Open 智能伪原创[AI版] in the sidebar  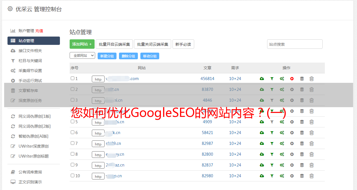pos(34,136)
